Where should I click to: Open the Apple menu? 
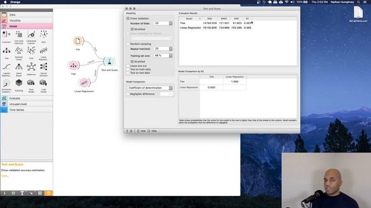5,2
